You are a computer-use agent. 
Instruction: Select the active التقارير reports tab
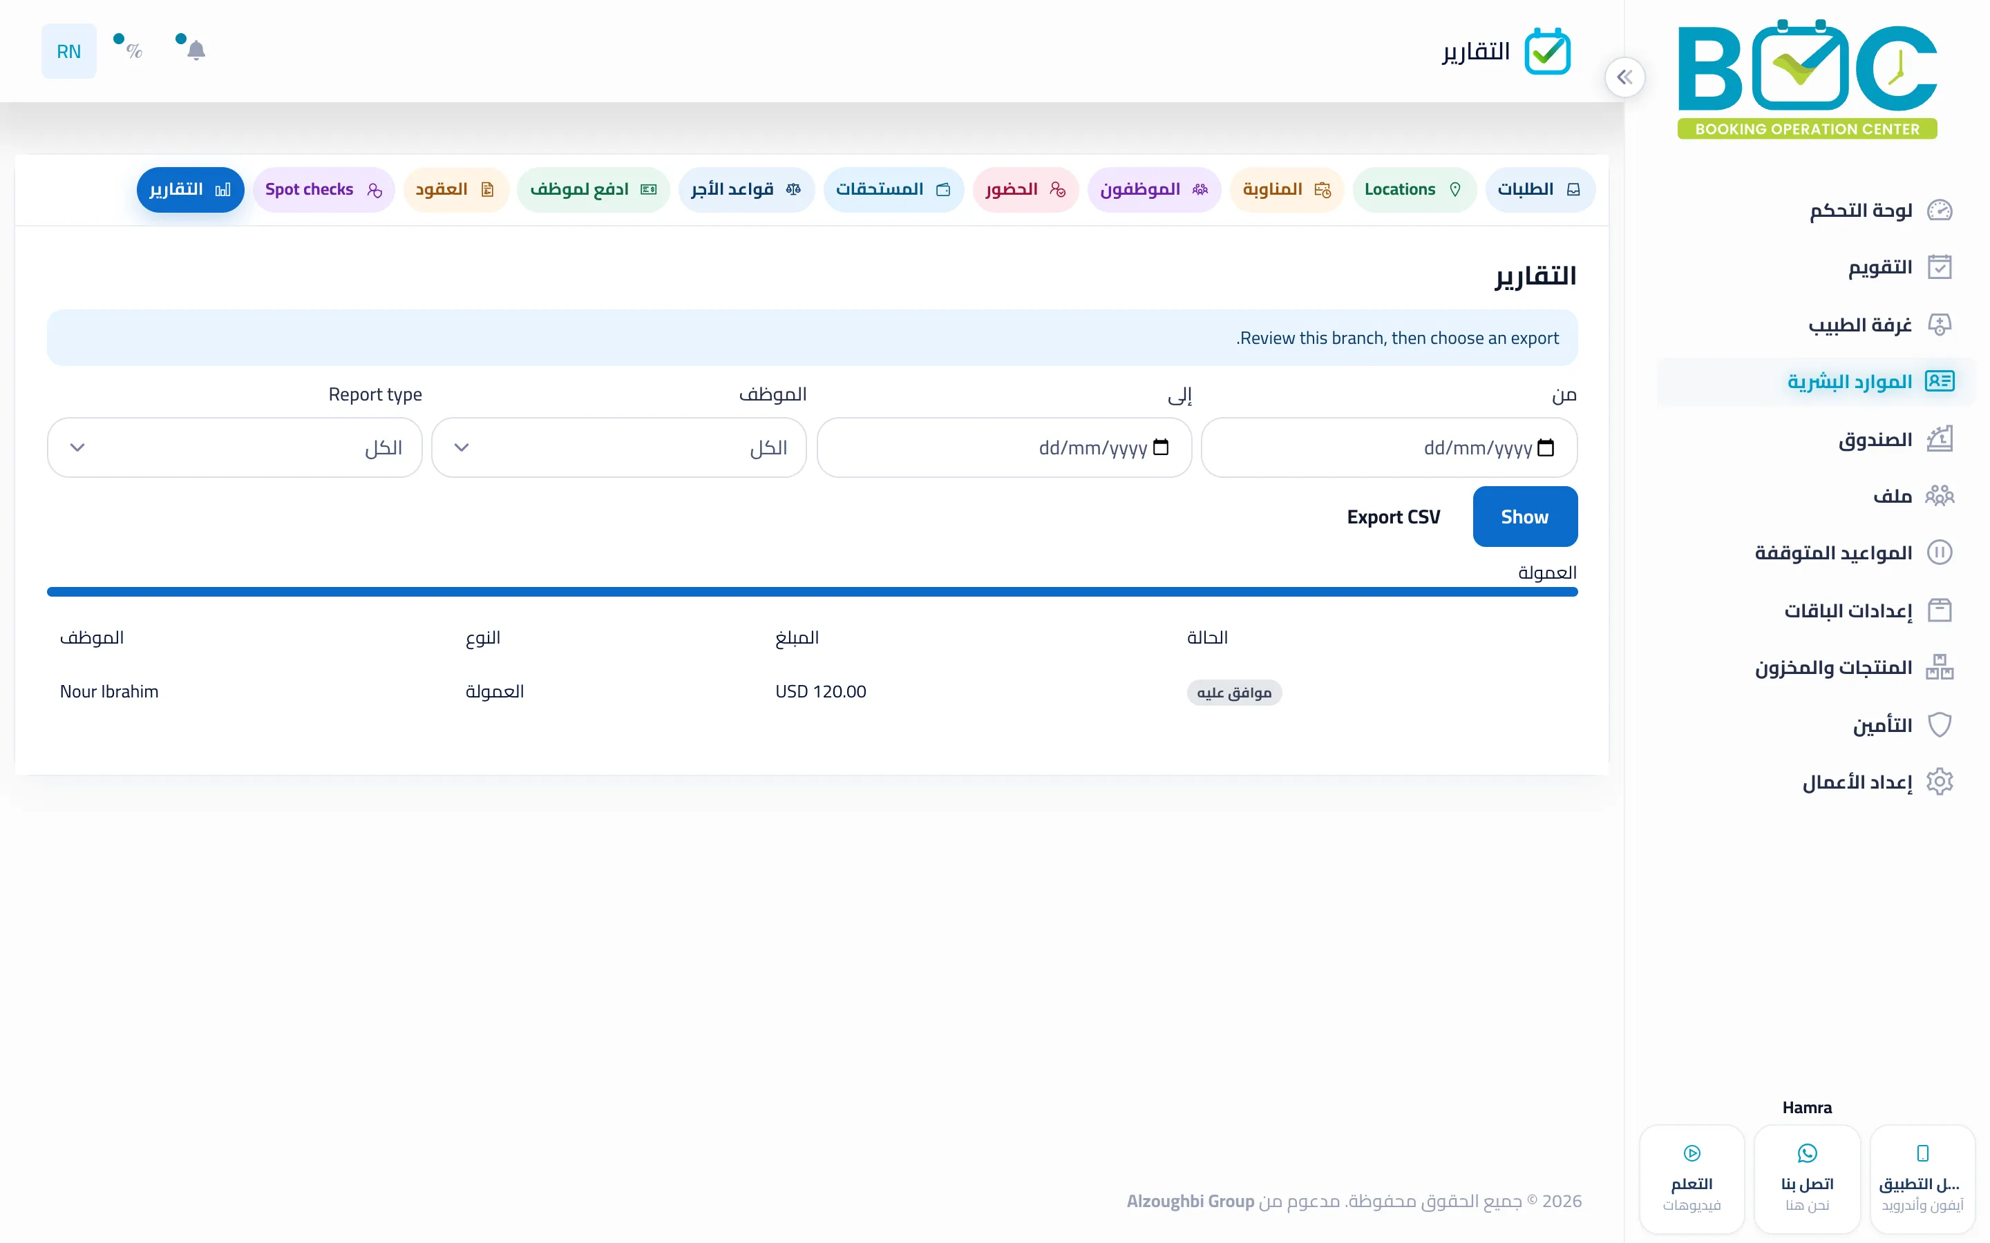click(190, 190)
